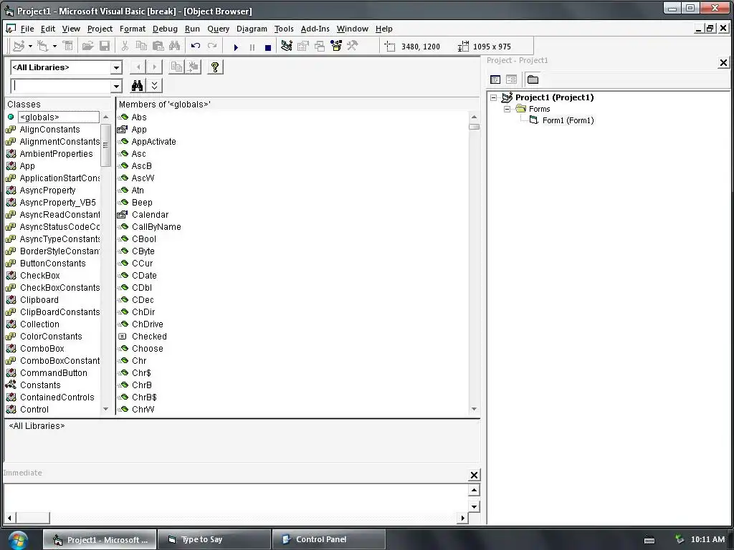The image size is (734, 550).
Task: Click the Show Search Results chevron button
Action: point(155,86)
